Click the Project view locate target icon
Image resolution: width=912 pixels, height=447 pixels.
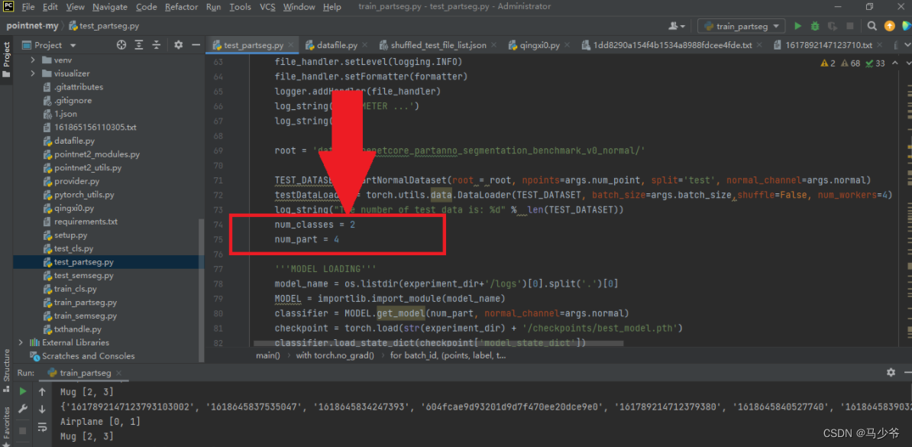(121, 45)
